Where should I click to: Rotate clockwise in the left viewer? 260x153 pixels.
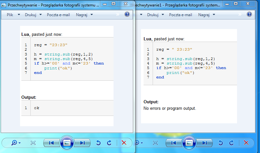tap(109, 143)
